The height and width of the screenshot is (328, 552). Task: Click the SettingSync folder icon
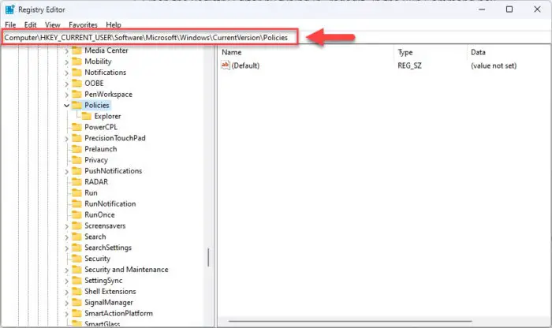76,280
